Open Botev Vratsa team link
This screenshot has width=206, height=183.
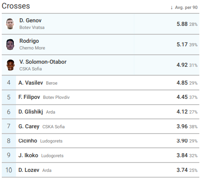pos(32,28)
